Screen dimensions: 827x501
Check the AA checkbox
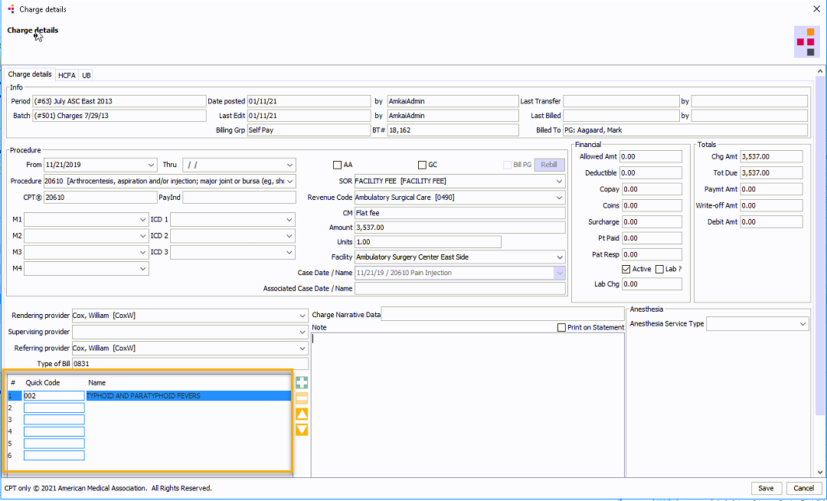337,165
